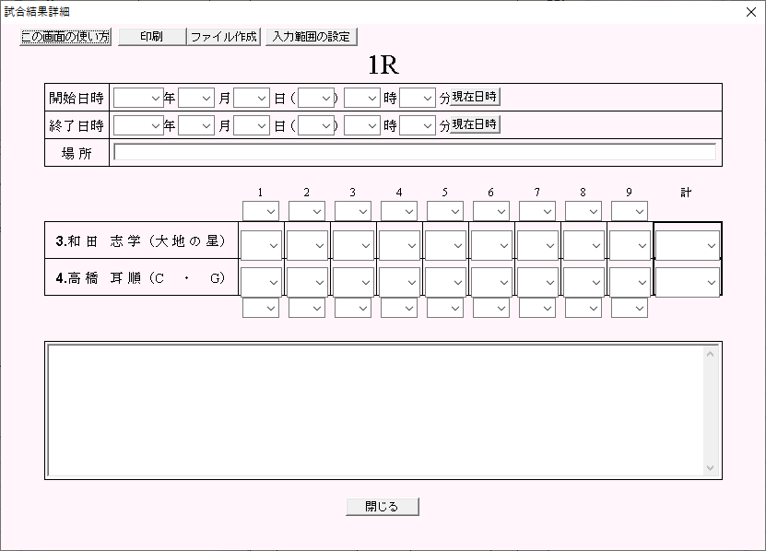Open the 開始日時 month dropdown
Image resolution: width=766 pixels, height=551 pixels.
tap(196, 98)
